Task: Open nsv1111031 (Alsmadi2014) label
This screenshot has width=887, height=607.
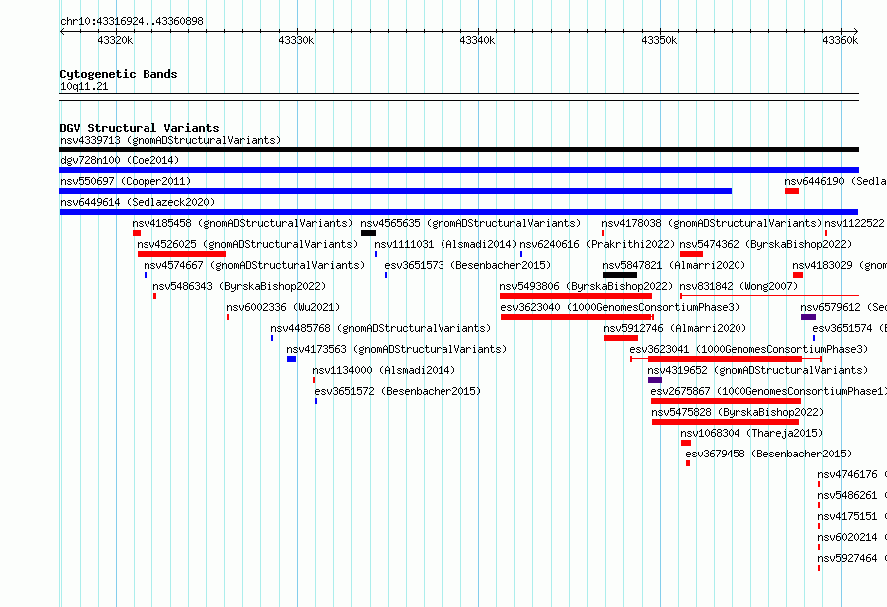Action: 445,244
